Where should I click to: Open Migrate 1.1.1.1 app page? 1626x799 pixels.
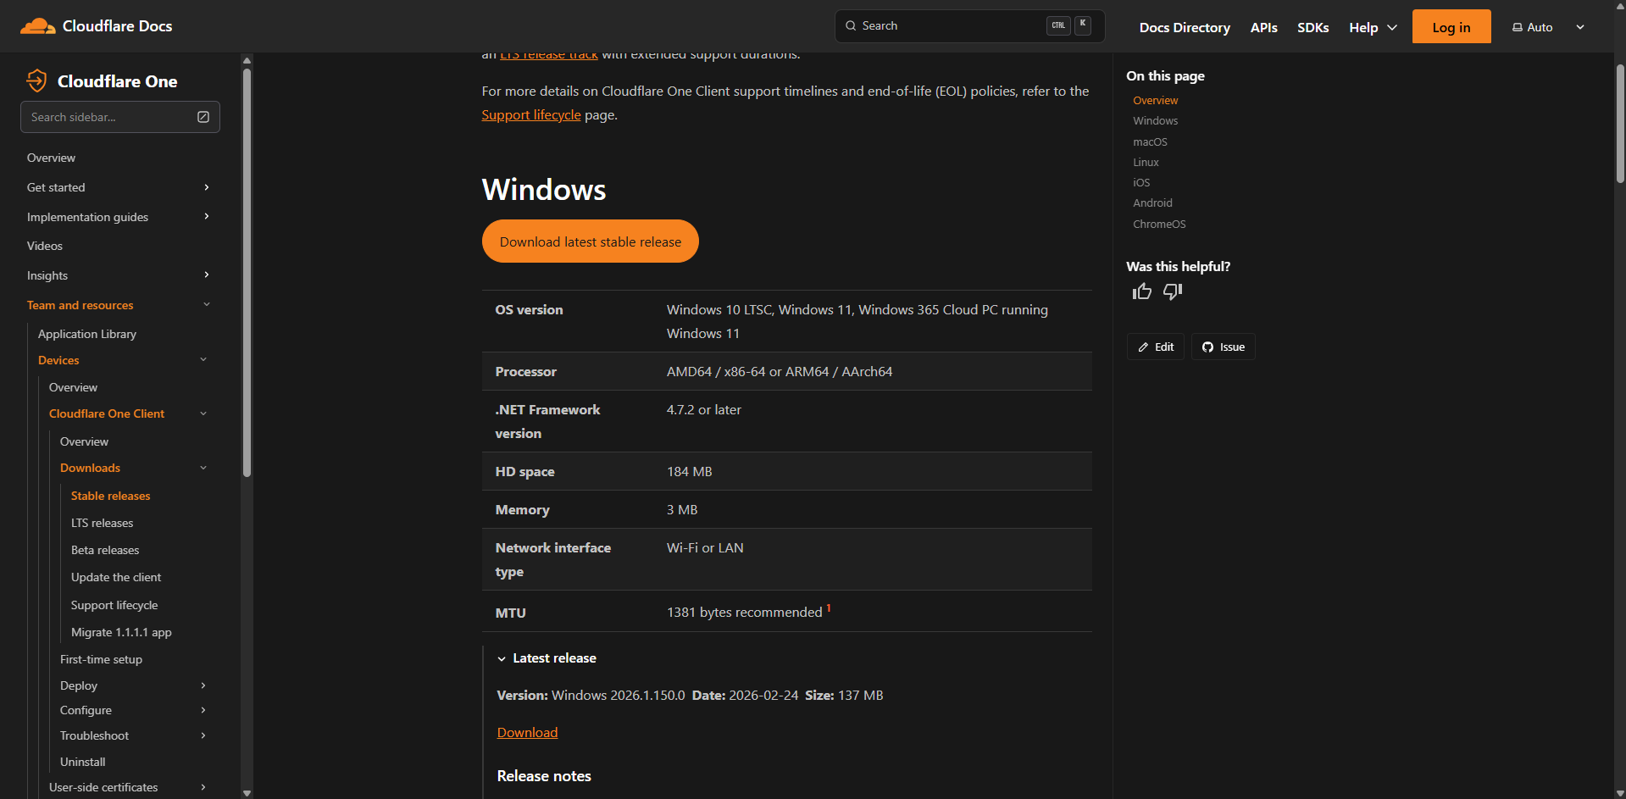click(x=121, y=632)
